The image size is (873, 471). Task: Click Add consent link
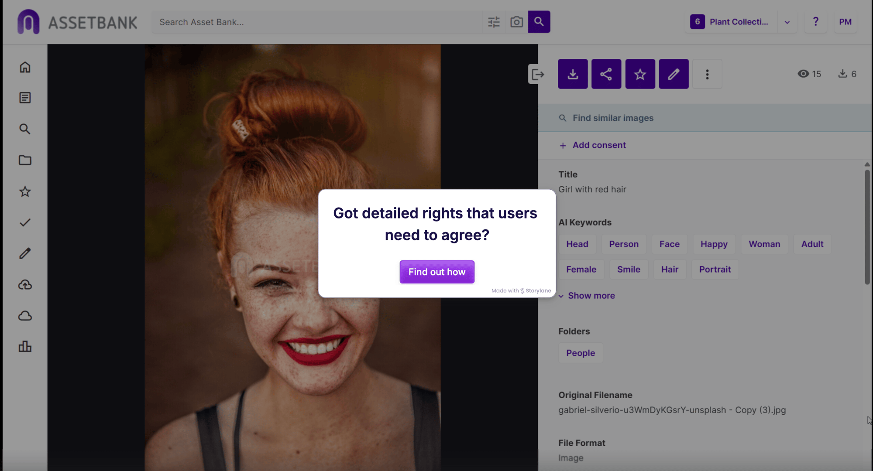[593, 145]
